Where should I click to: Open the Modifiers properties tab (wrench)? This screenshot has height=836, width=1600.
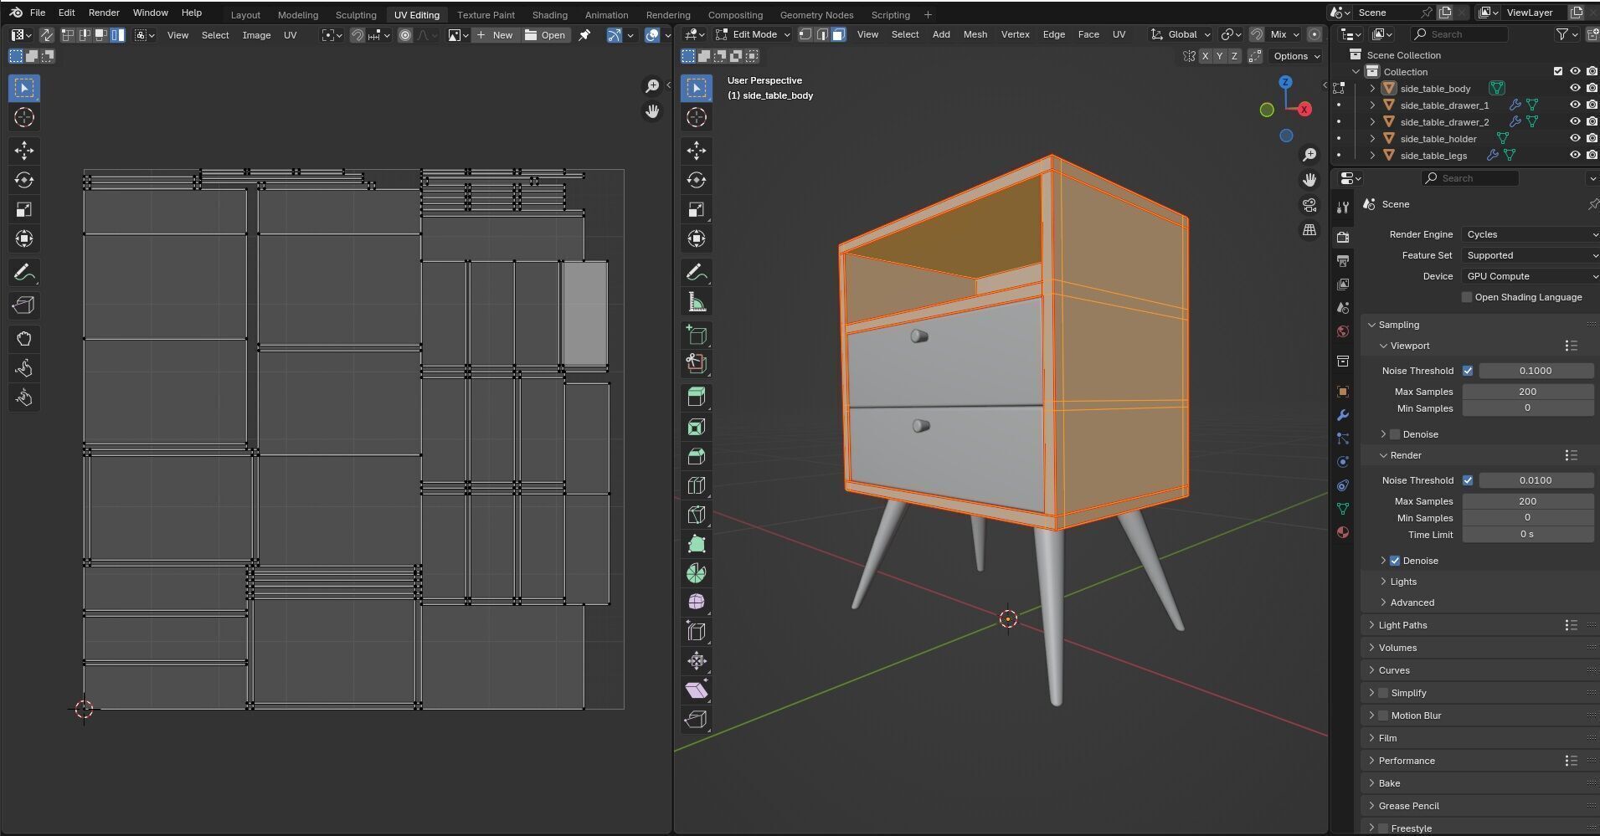coord(1343,415)
